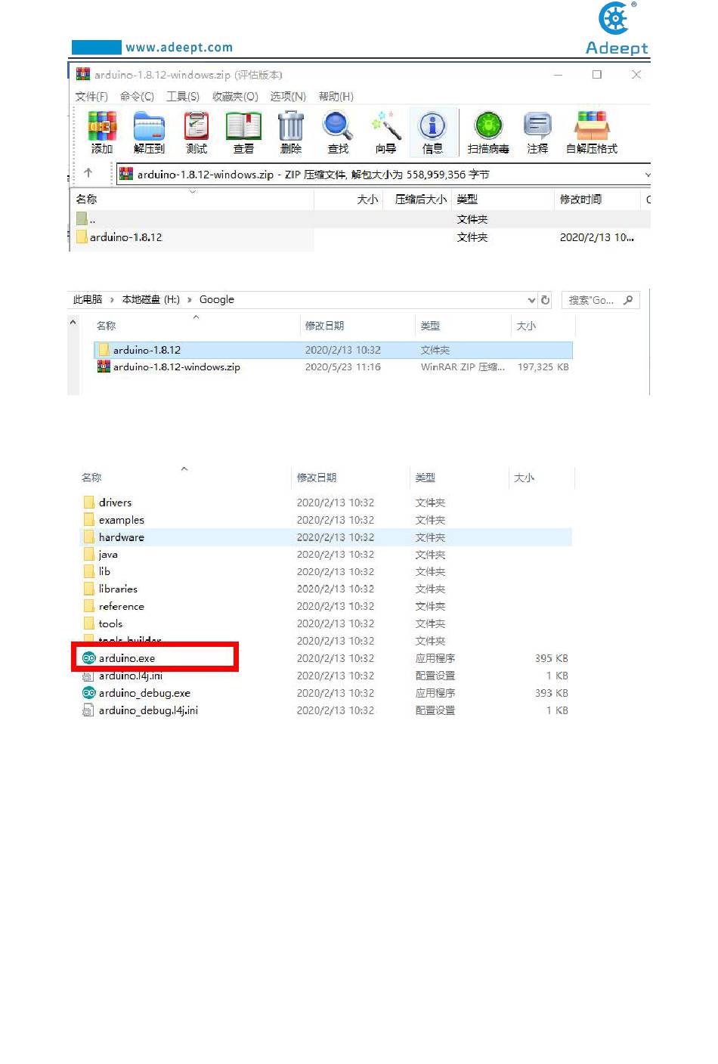Click the arduino.exe application icon
The height and width of the screenshot is (1064, 718).
coord(88,658)
